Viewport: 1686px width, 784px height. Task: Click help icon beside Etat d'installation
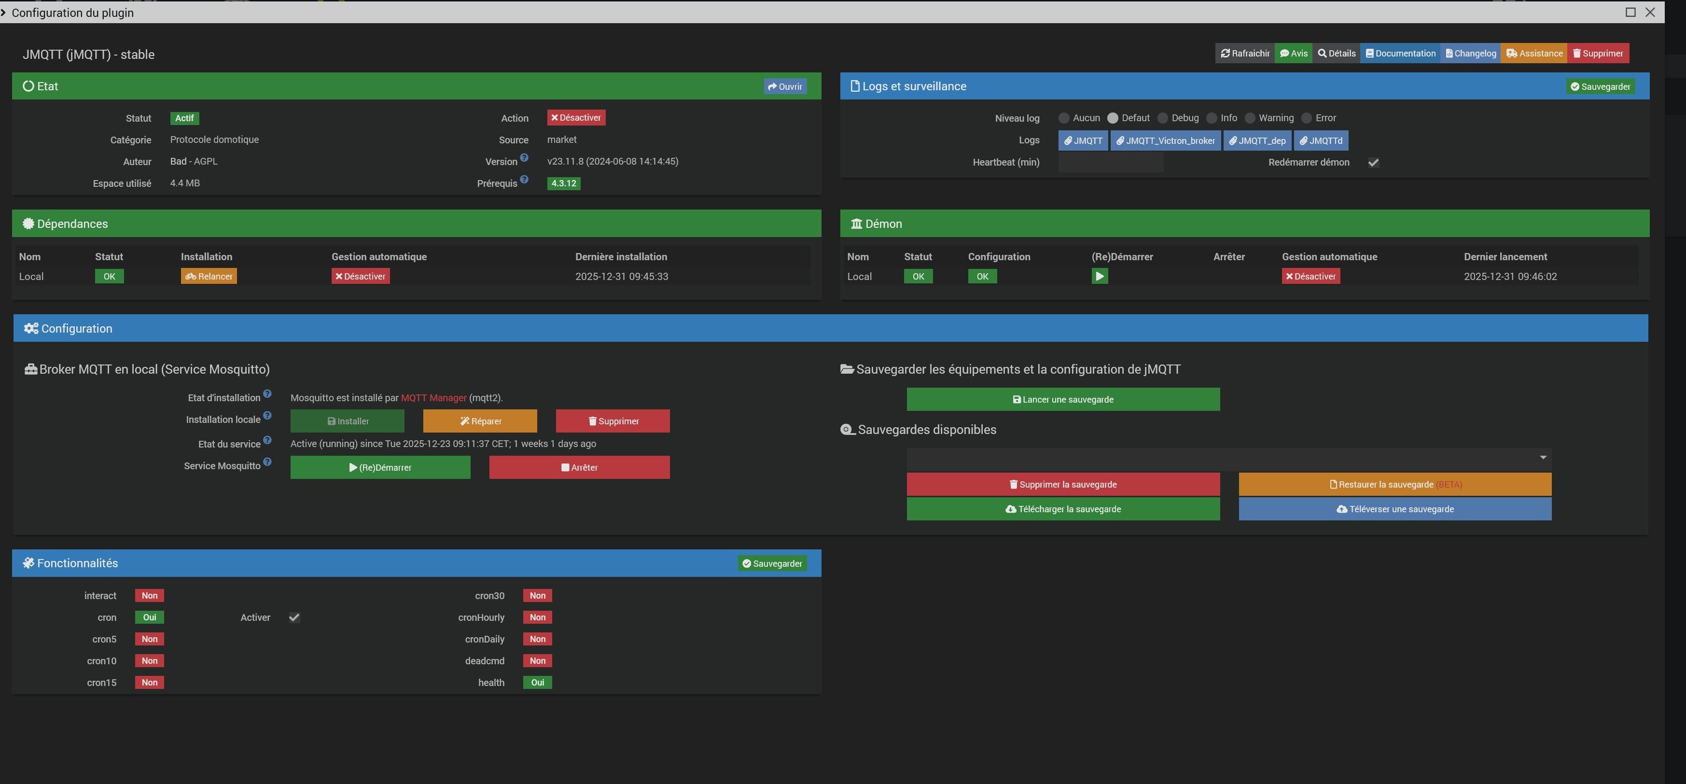coord(267,394)
